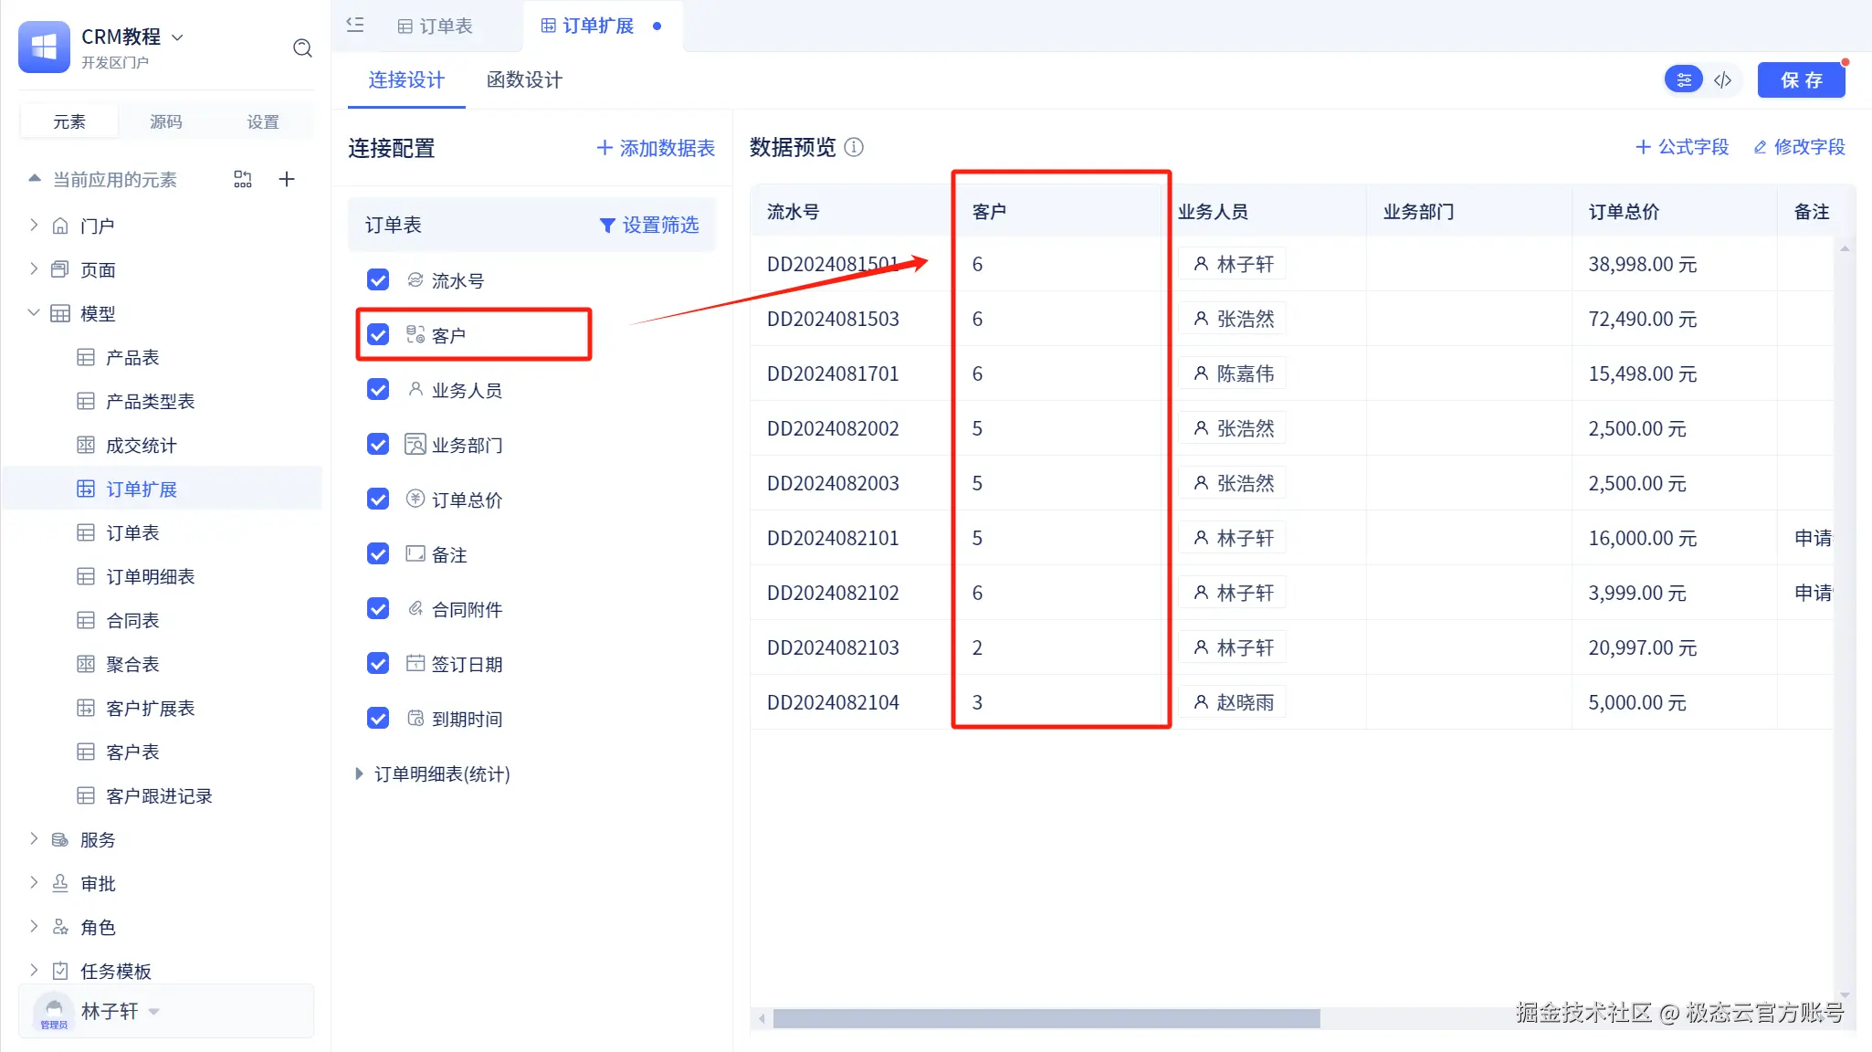This screenshot has width=1872, height=1052.
Task: Click the 添加数据表 link
Action: [x=656, y=148]
